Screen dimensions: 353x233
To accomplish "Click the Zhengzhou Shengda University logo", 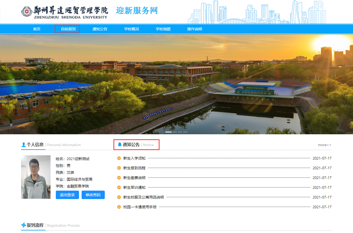I will point(64,12).
